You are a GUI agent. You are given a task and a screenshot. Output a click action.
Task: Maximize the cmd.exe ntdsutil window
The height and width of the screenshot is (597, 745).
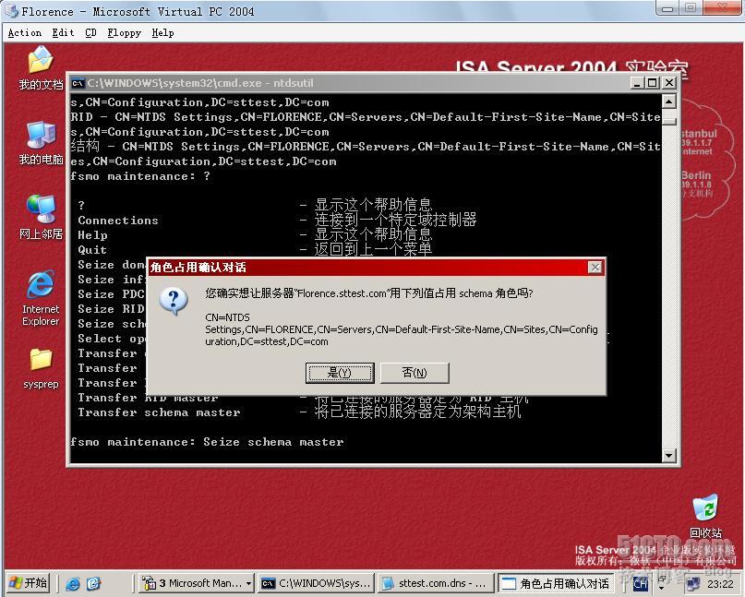point(653,83)
